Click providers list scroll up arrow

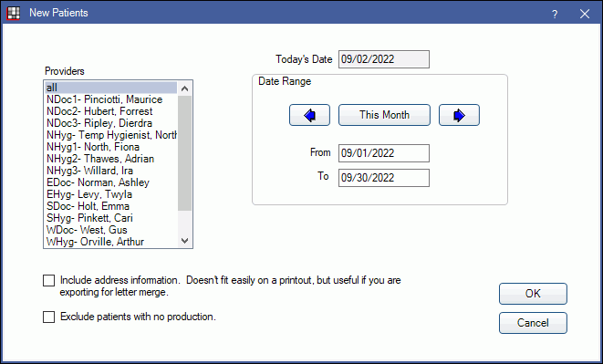pyautogui.click(x=184, y=88)
